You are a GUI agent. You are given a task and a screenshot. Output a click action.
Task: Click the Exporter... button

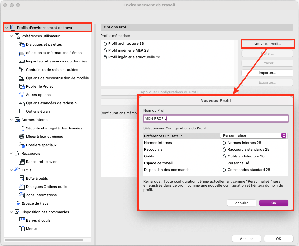tap(267, 82)
